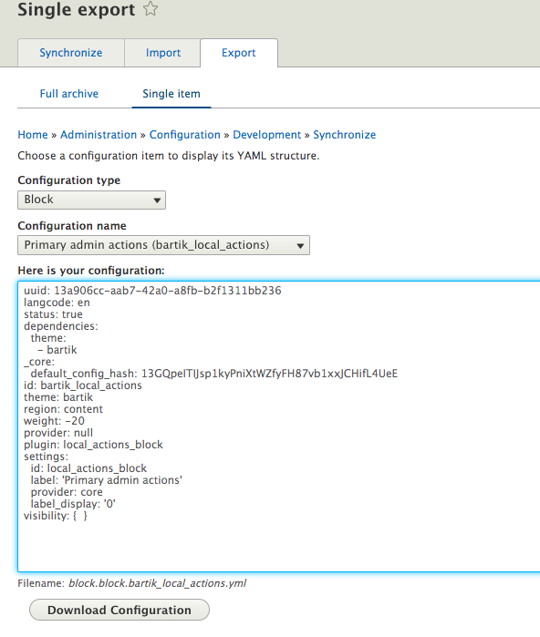Open Configuration breadcrumb link
540x637 pixels.
coord(184,135)
